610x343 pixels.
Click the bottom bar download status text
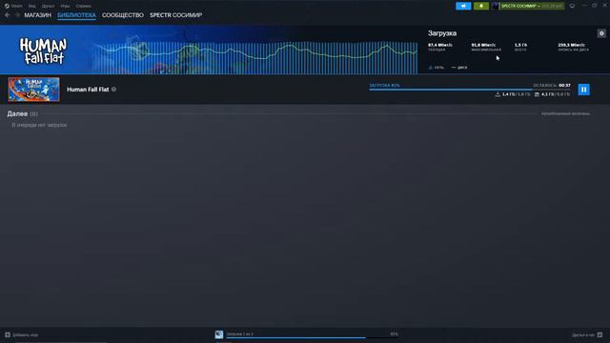tap(239, 333)
